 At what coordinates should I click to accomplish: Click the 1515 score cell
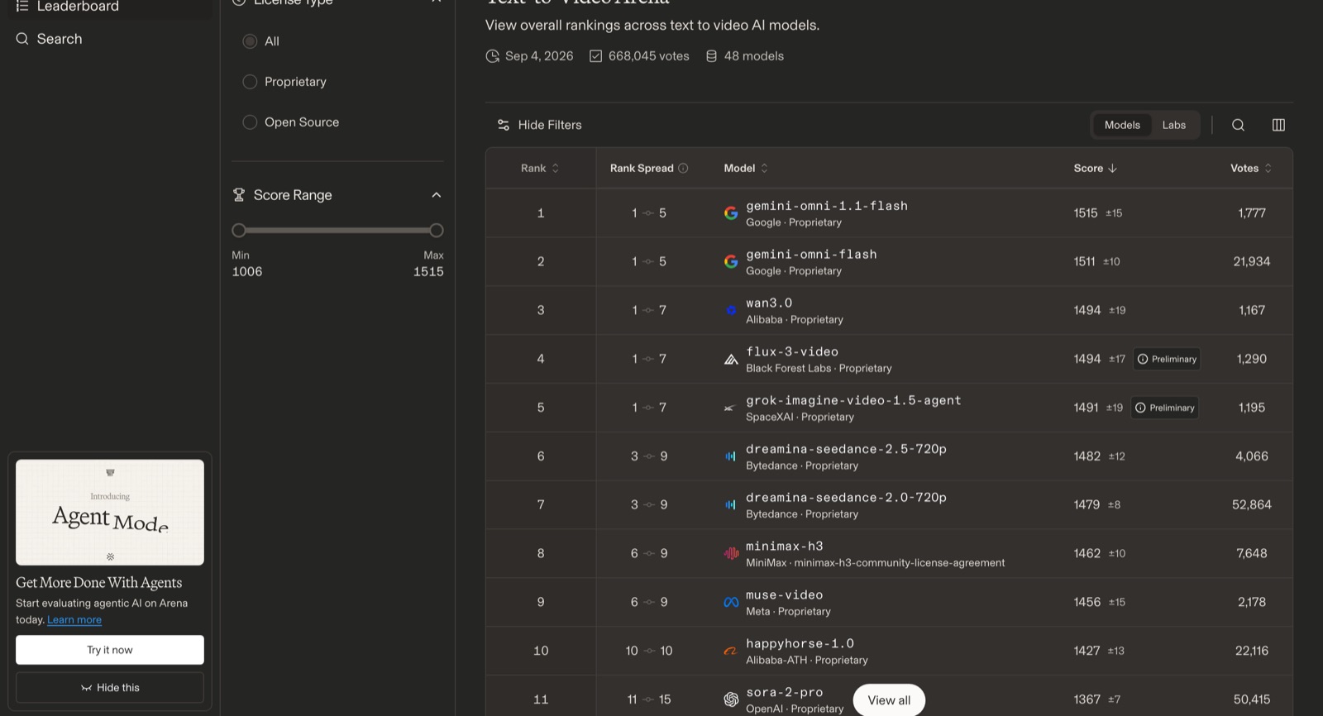click(1086, 213)
